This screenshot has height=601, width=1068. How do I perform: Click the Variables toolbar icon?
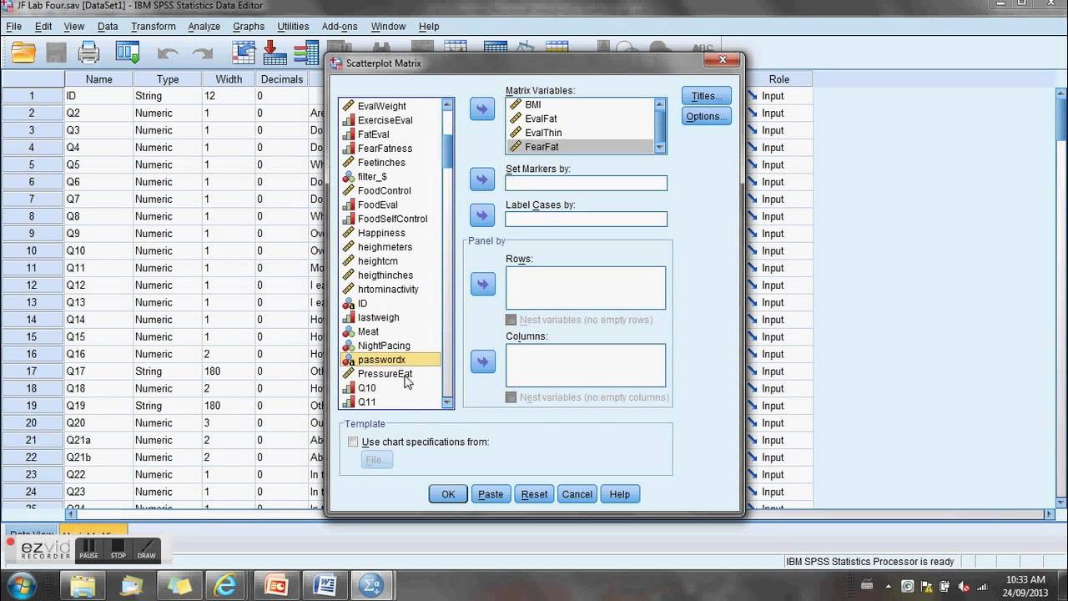[306, 53]
